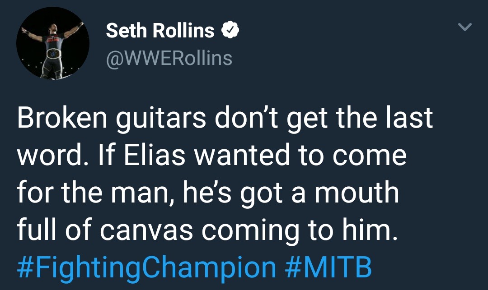Image resolution: width=488 pixels, height=290 pixels.
Task: Click the word "wanted" in the tweet
Action: click(237, 156)
